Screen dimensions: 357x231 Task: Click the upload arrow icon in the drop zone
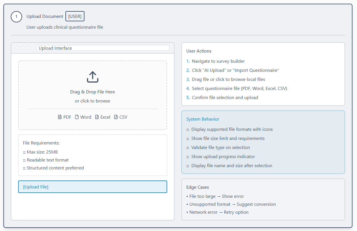[92, 77]
